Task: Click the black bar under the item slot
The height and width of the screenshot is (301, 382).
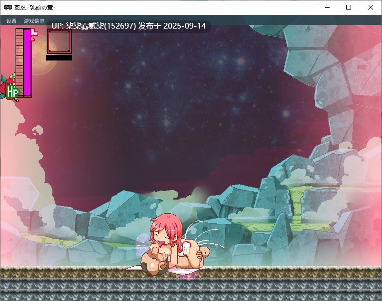Action: (59, 58)
